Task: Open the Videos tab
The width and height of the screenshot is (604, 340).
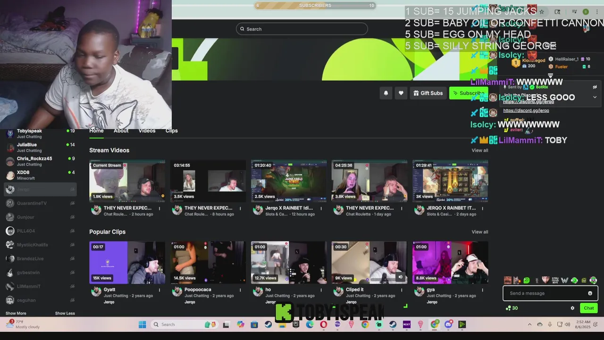Action: [147, 131]
